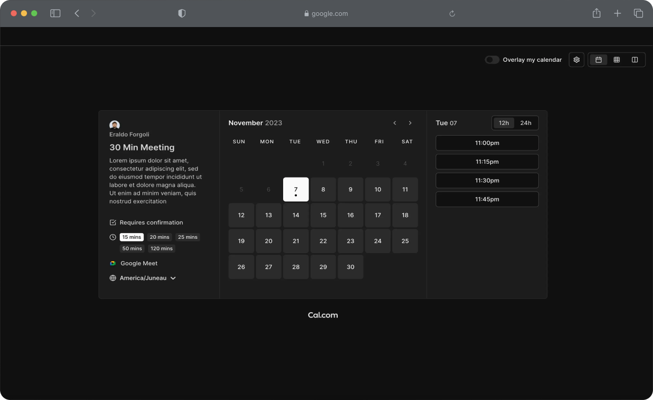Click the 30 Min Meeting title
This screenshot has height=400, width=653.
click(x=142, y=147)
